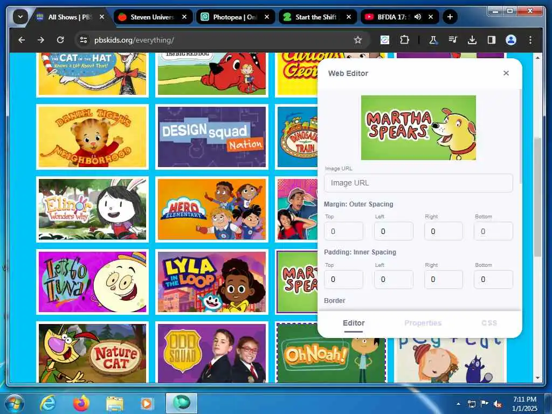Open Windows Explorer from the taskbar

coord(114,403)
